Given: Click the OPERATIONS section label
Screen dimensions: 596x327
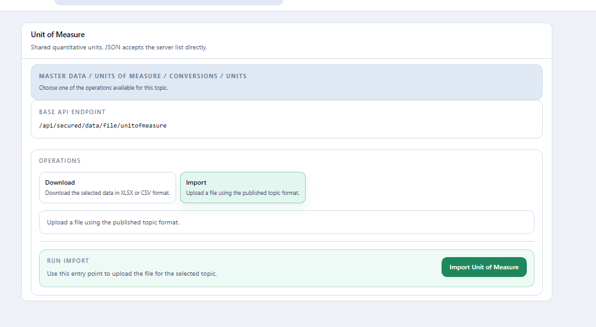Looking at the screenshot, I should click(x=60, y=161).
